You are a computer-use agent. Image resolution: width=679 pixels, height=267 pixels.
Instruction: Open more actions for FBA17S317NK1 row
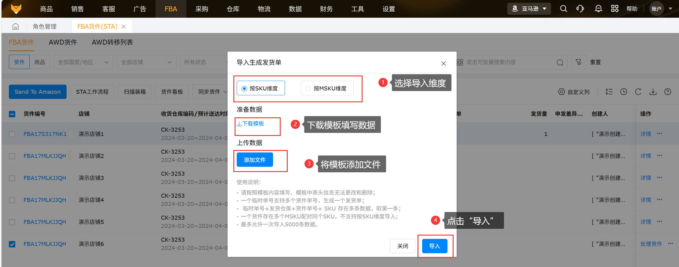[x=659, y=133]
